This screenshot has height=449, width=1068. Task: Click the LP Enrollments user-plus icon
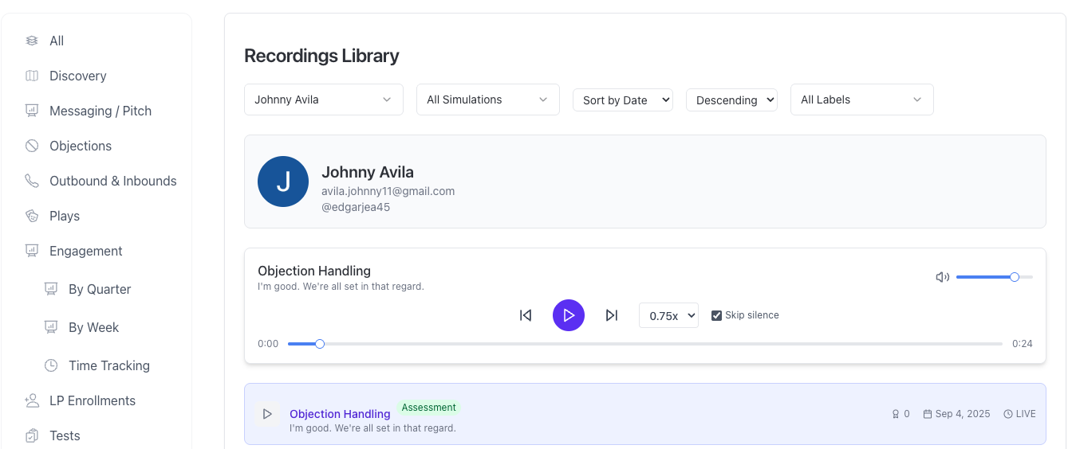tap(32, 400)
